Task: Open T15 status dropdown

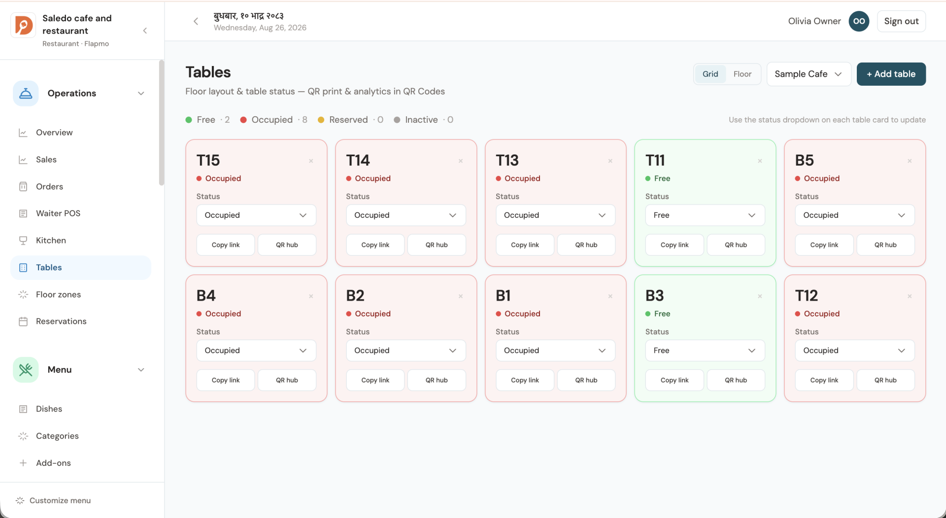Action: click(x=256, y=215)
